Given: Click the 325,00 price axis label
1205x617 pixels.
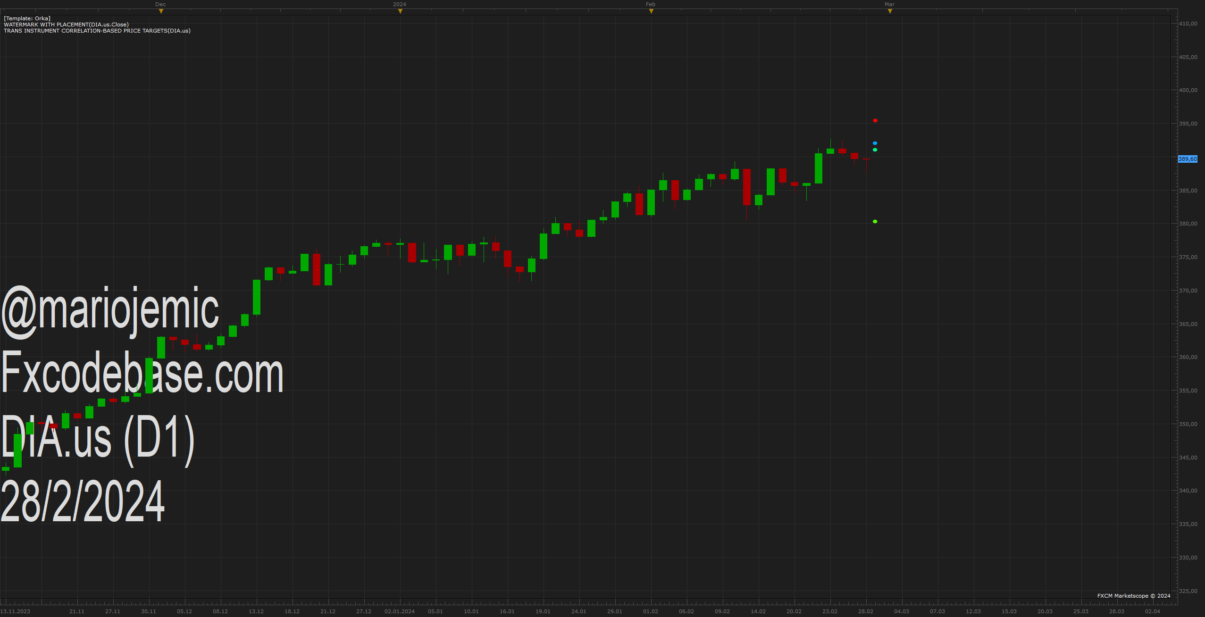Looking at the screenshot, I should point(1188,591).
